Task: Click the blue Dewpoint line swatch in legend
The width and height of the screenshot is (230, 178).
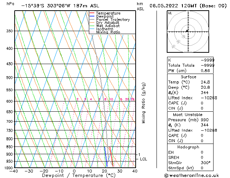Action: (x=92, y=16)
